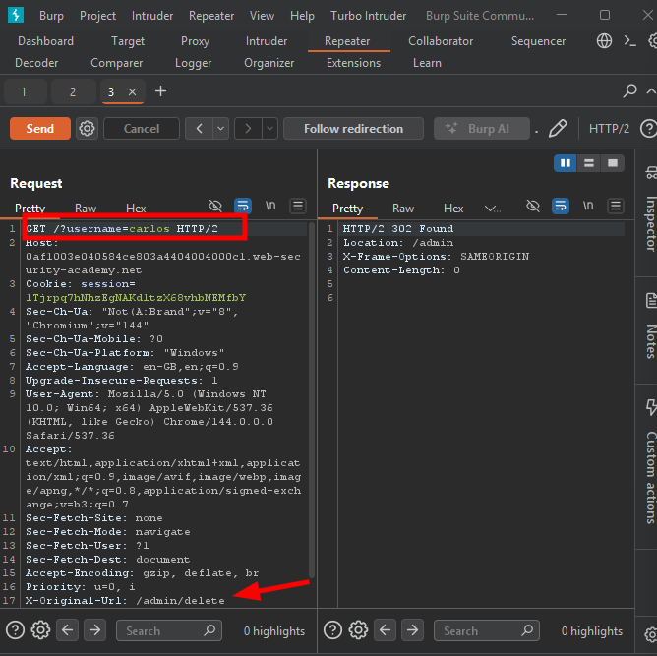Switch to the Logger tab
657x656 pixels.
(x=193, y=63)
